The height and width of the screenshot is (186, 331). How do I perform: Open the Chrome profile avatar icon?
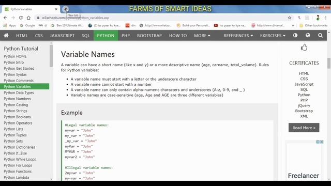pyautogui.click(x=318, y=18)
